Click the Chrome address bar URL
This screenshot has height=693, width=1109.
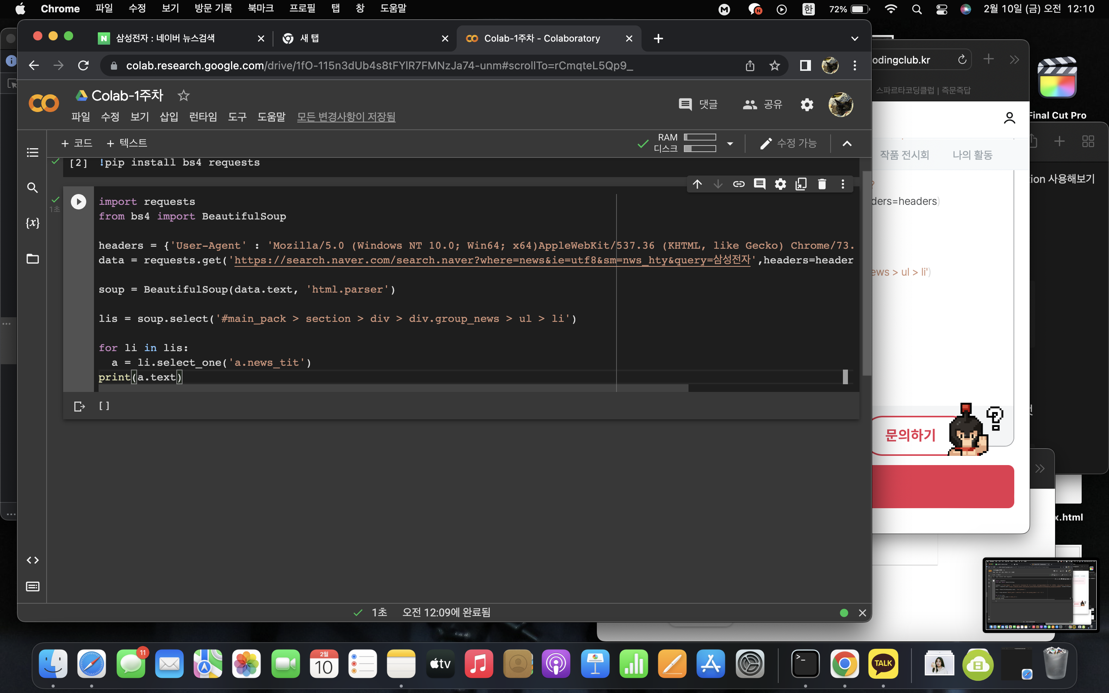[x=379, y=65]
